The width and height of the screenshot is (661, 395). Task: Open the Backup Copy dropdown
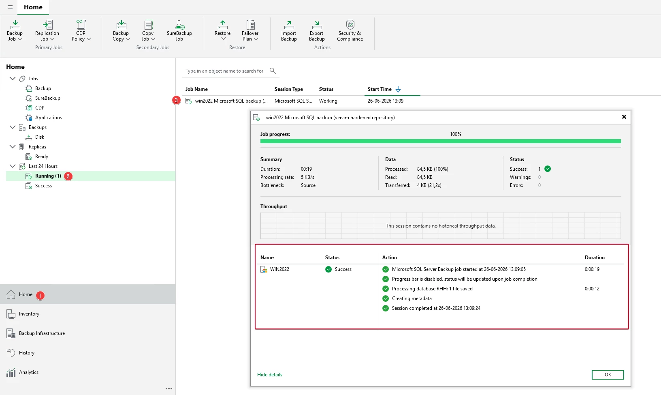coord(121,30)
